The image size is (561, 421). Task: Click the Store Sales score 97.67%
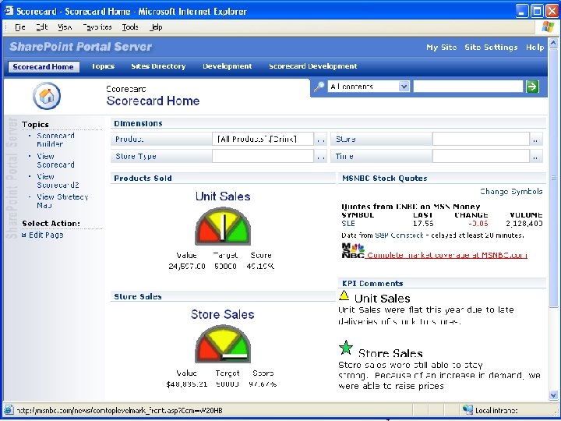tap(263, 384)
